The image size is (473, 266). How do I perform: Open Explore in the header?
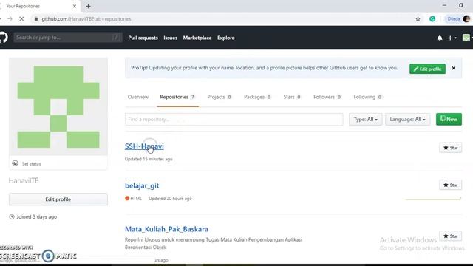pos(226,38)
